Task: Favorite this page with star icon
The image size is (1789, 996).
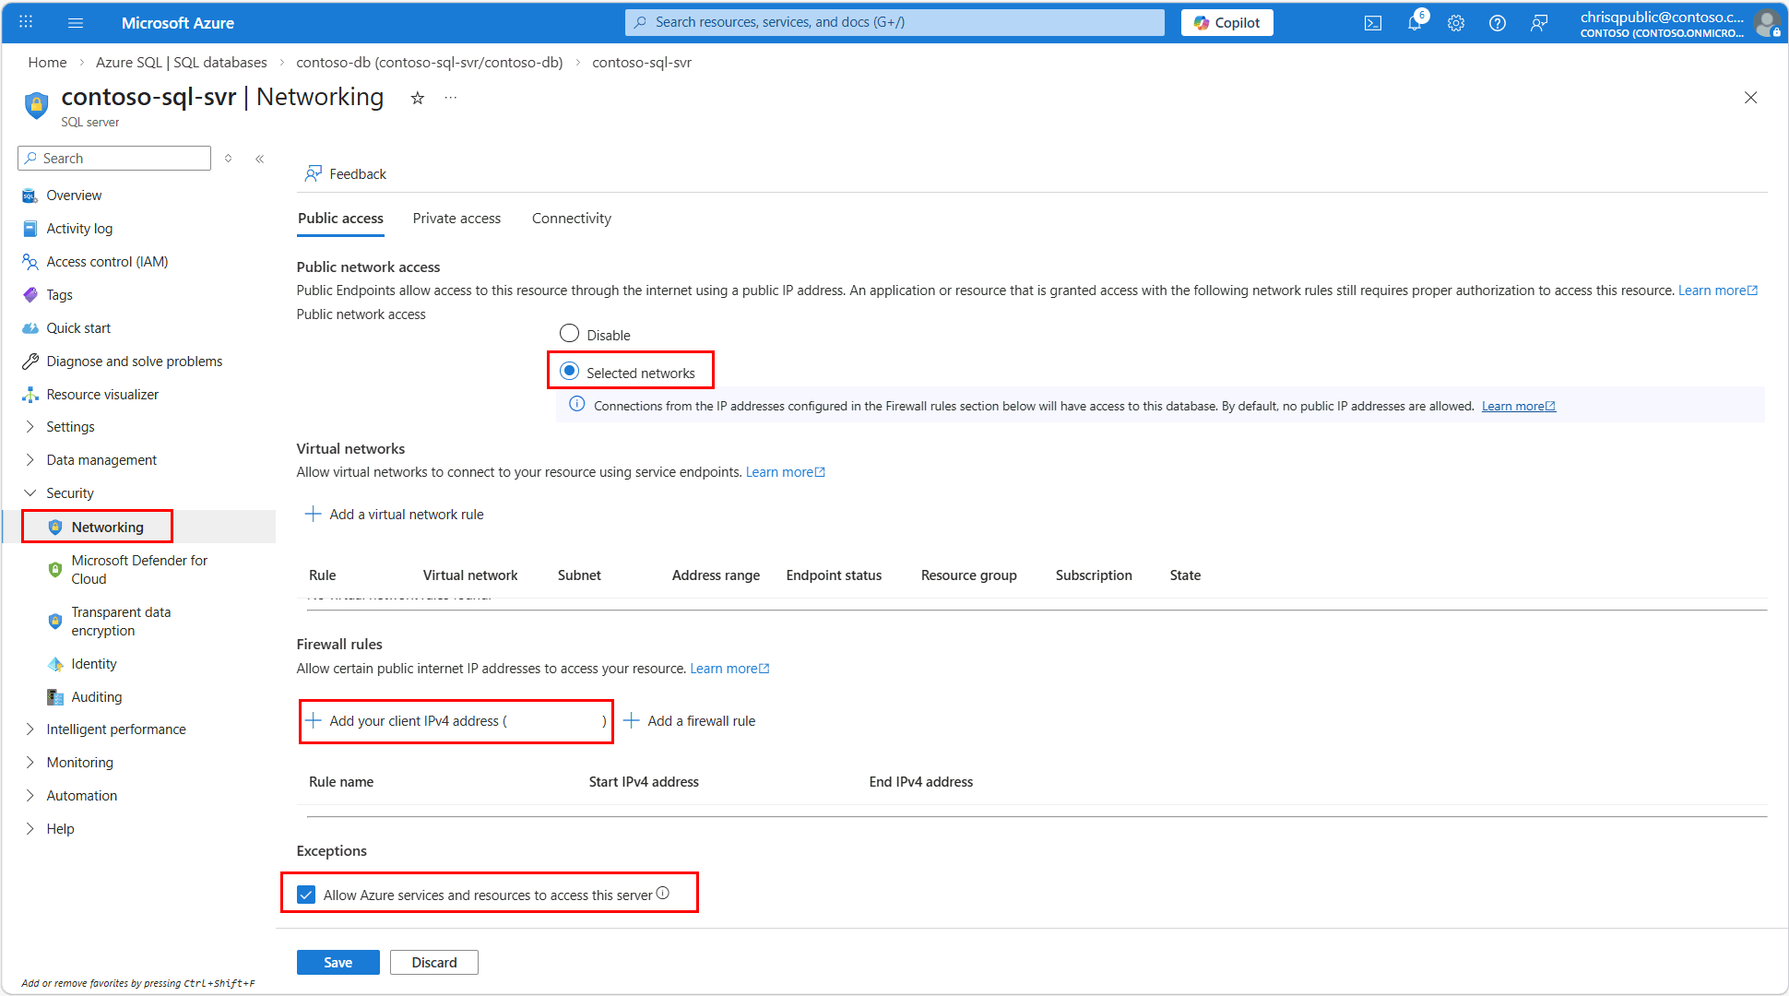Action: [x=418, y=98]
